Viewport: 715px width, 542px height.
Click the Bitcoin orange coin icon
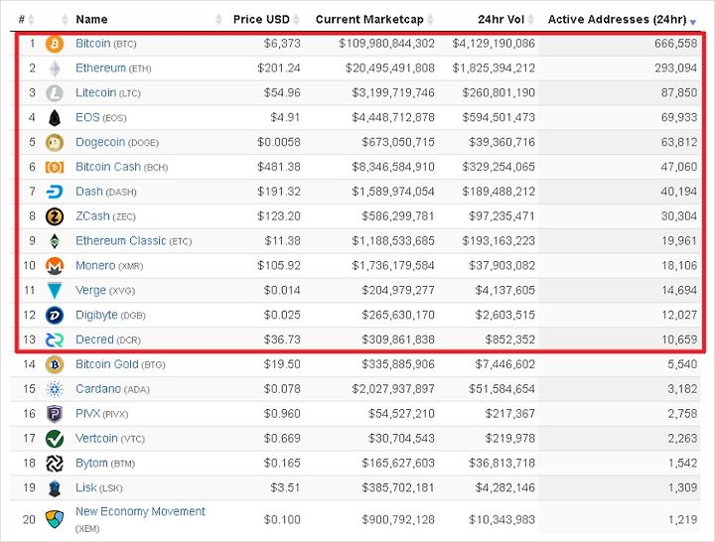55,45
